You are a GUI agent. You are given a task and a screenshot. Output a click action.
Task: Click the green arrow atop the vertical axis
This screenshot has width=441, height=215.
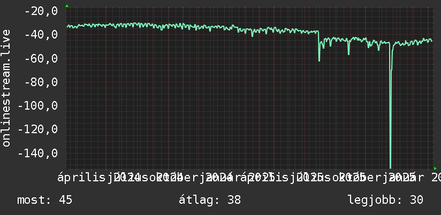point(67,6)
